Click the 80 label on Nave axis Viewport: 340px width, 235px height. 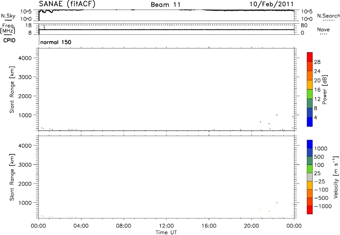pos(304,25)
